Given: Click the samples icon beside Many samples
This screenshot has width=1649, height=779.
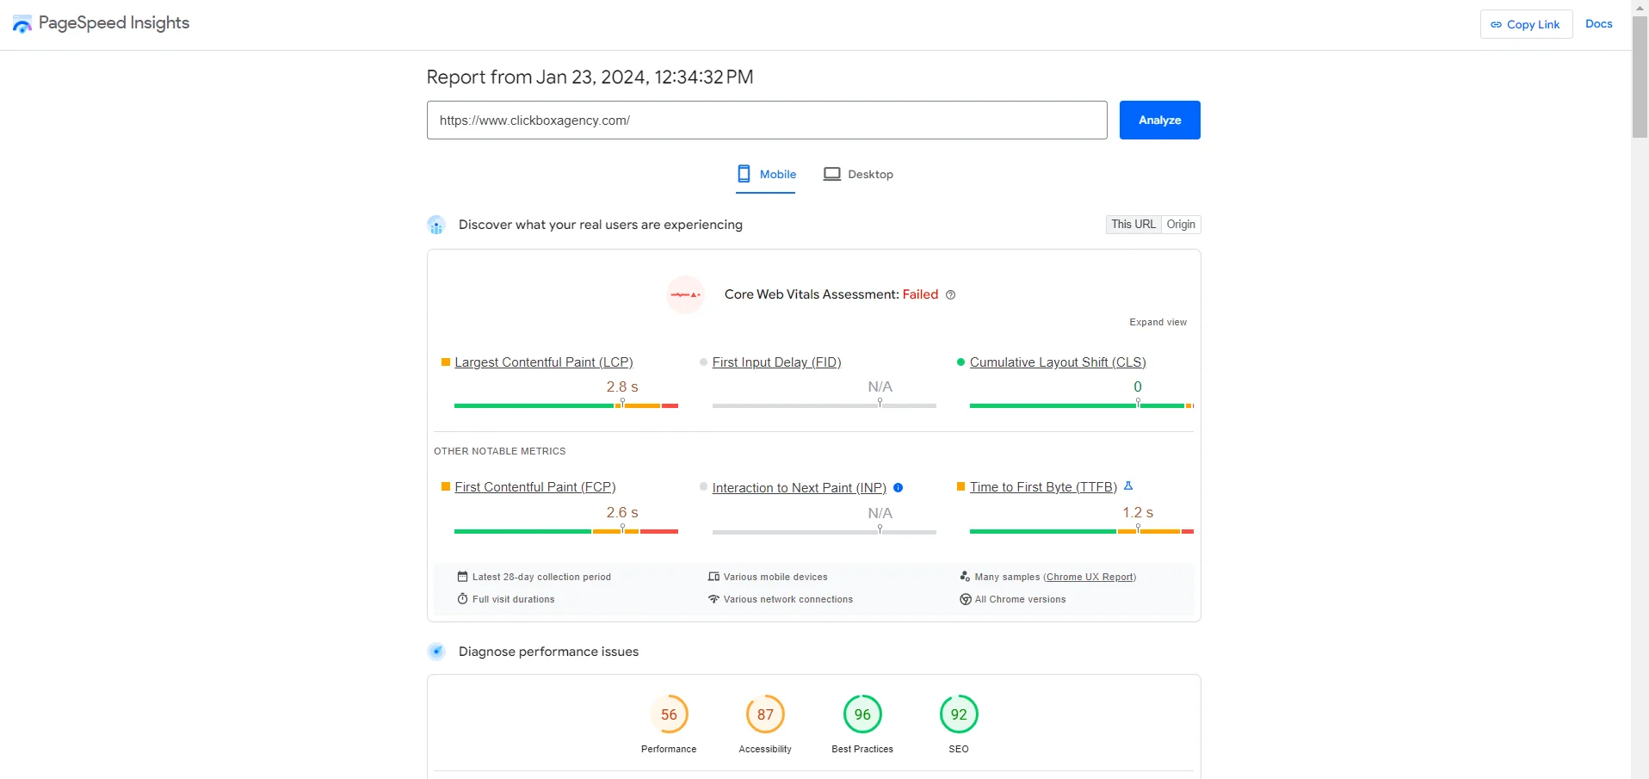Looking at the screenshot, I should pyautogui.click(x=966, y=577).
